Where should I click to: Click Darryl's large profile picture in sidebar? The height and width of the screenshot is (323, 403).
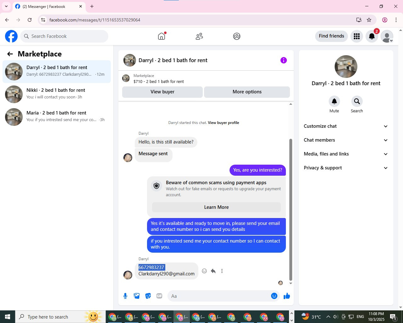[x=346, y=67]
